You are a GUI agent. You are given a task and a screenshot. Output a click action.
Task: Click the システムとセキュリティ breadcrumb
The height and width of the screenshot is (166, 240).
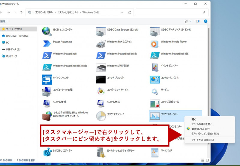click(68, 12)
